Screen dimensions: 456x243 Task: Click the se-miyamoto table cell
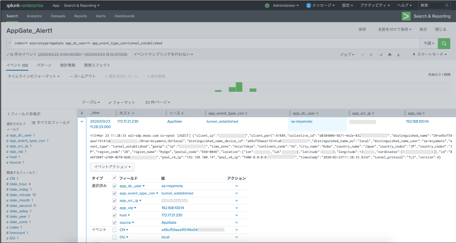317,124
